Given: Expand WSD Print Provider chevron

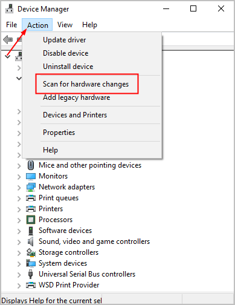Looking at the screenshot, I should (19, 286).
